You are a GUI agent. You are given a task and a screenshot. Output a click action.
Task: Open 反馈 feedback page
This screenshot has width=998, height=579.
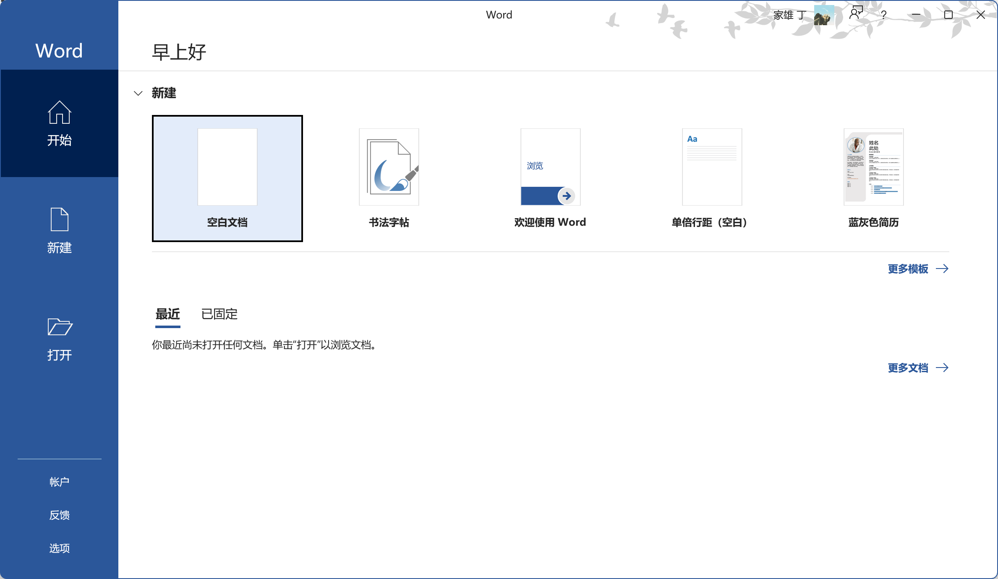[59, 515]
